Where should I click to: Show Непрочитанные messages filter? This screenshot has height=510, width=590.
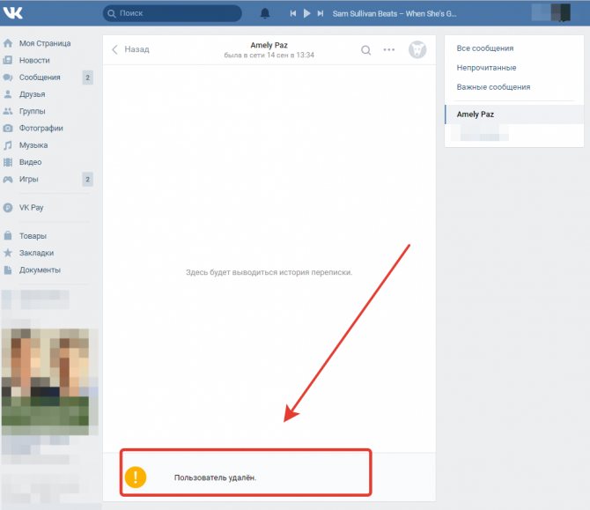click(486, 68)
